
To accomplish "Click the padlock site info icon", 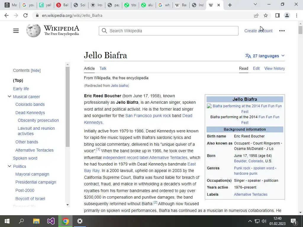I will [x=37, y=15].
